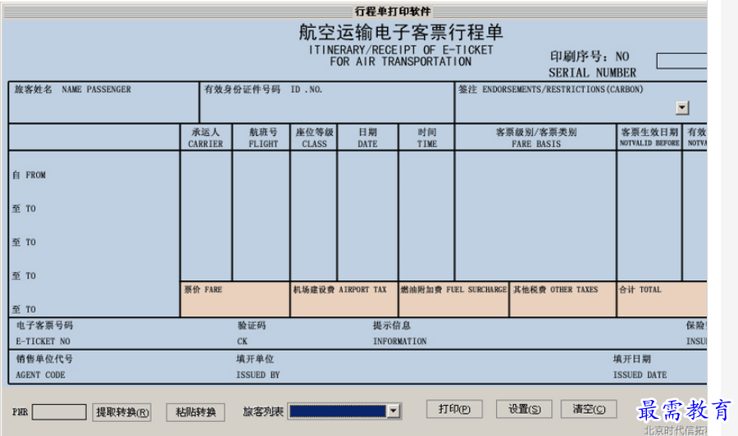The width and height of the screenshot is (738, 436).
Task: Click the 航班号 FLIGHT column header
Action: [263, 138]
